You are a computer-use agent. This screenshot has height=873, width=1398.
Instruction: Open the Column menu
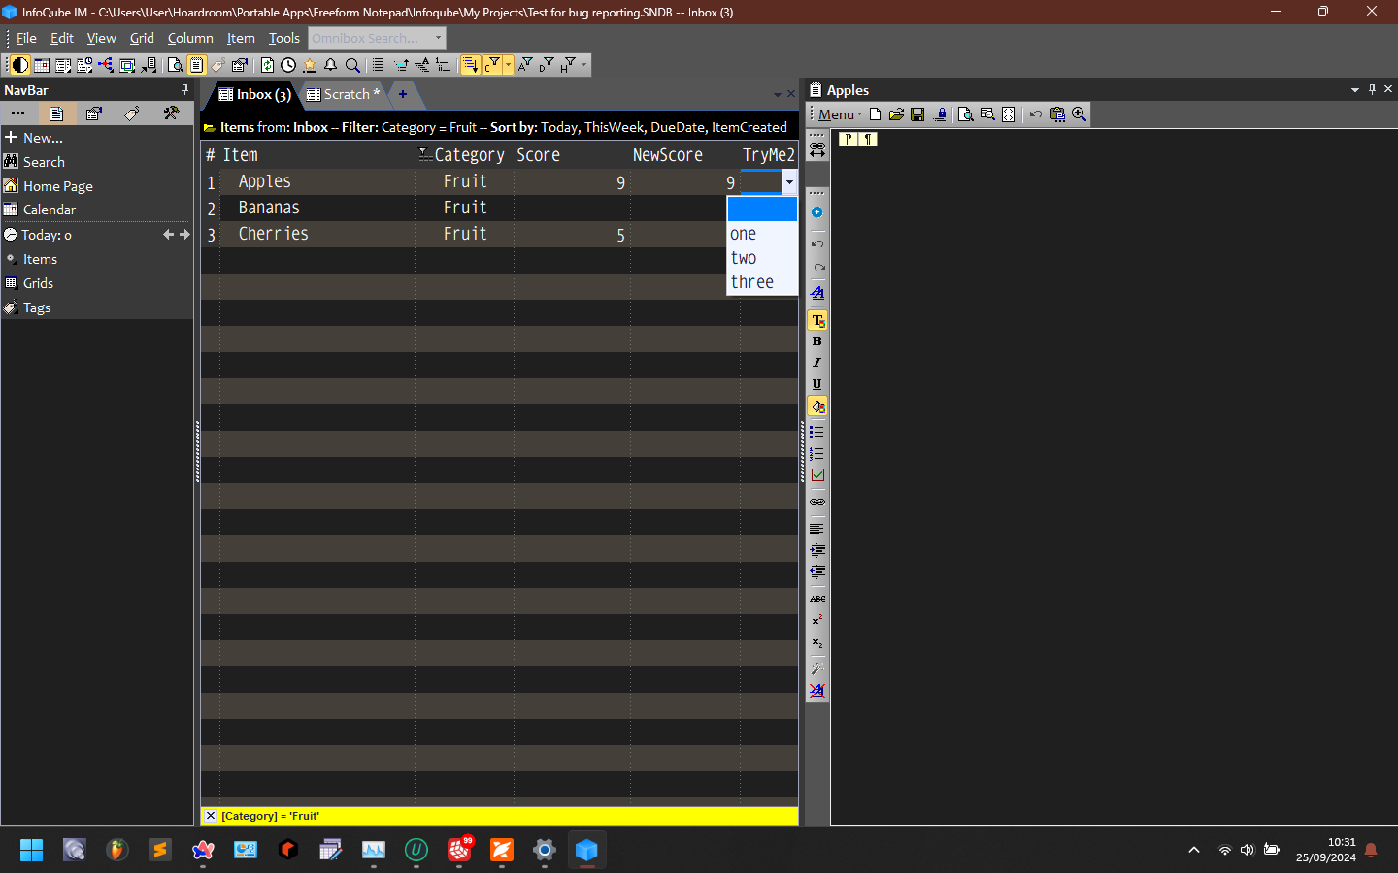pos(190,38)
